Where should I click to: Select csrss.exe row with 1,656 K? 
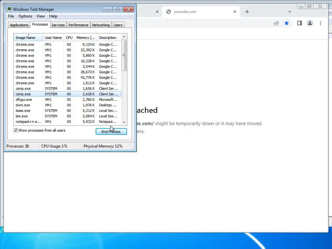pos(67,89)
